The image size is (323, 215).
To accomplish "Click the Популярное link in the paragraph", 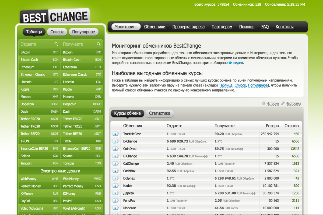I will pyautogui.click(x=258, y=85).
